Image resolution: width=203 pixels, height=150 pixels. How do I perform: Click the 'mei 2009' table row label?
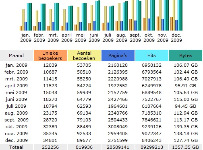click(x=17, y=92)
